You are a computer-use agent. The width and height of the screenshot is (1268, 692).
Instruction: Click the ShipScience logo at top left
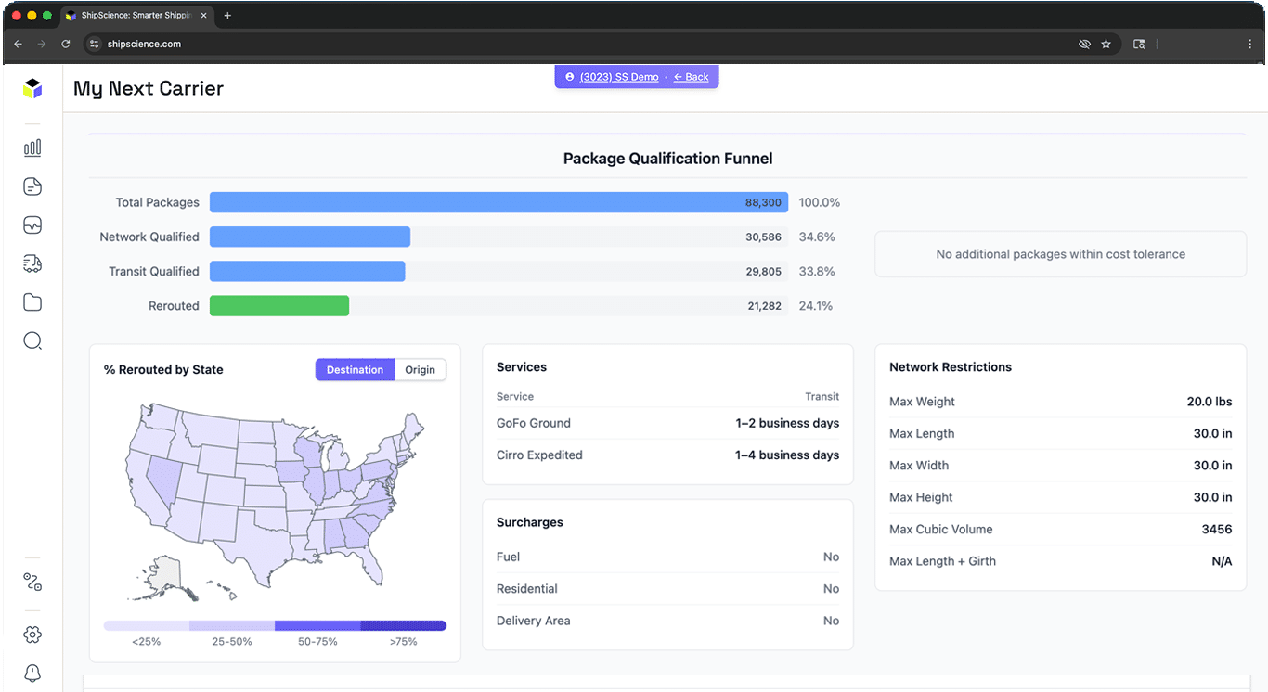tap(32, 88)
